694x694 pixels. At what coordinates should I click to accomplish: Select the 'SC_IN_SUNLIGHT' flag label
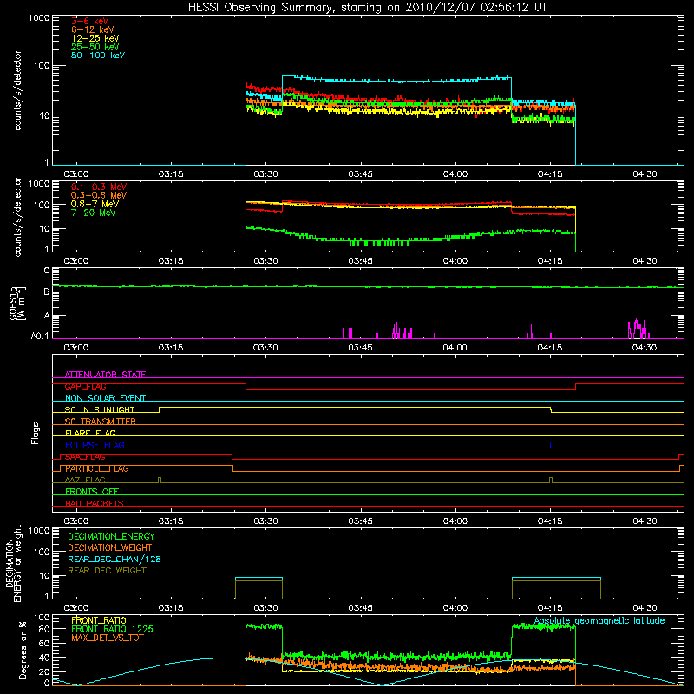(100, 409)
